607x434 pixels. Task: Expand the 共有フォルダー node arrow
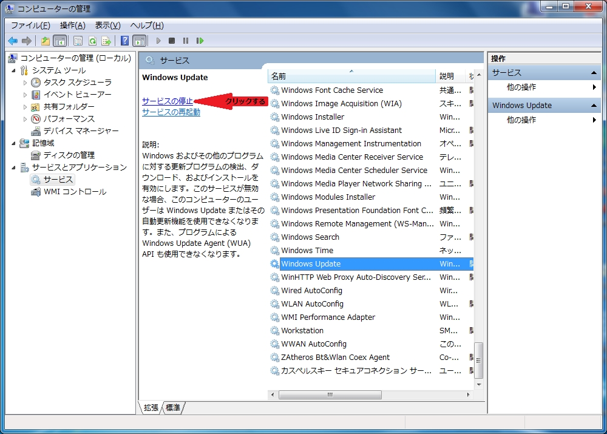click(25, 107)
